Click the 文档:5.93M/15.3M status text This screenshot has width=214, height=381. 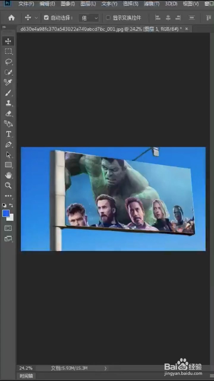pos(69,368)
